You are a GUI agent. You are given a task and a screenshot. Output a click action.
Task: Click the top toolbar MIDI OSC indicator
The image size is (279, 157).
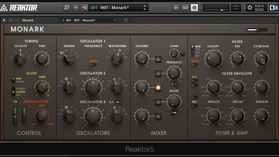[236, 8]
